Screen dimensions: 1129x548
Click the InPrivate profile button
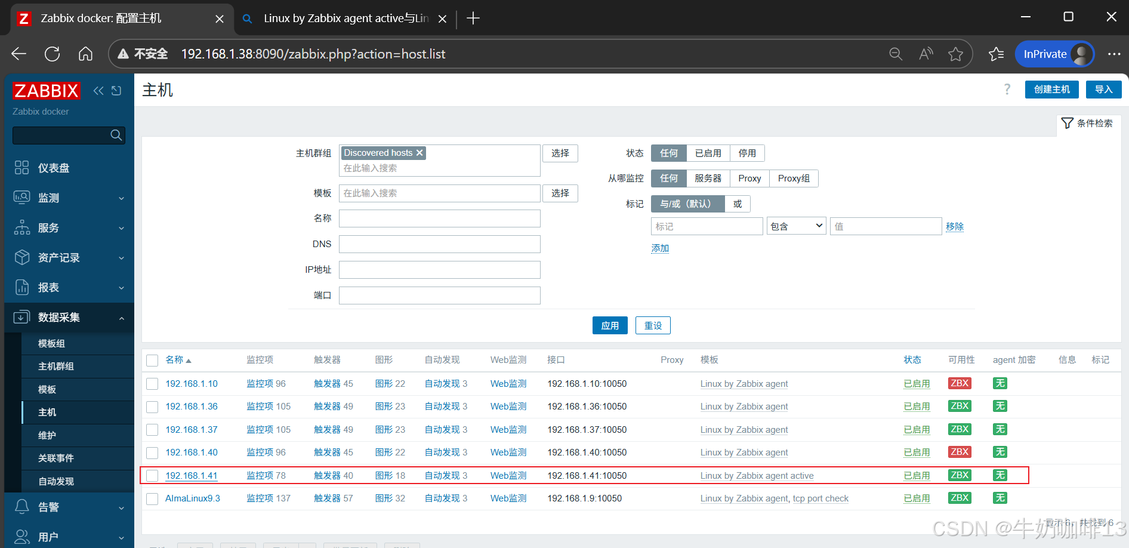tap(1054, 54)
